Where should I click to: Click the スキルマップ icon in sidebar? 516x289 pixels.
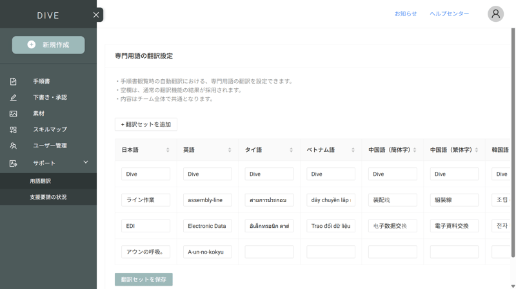(x=13, y=130)
